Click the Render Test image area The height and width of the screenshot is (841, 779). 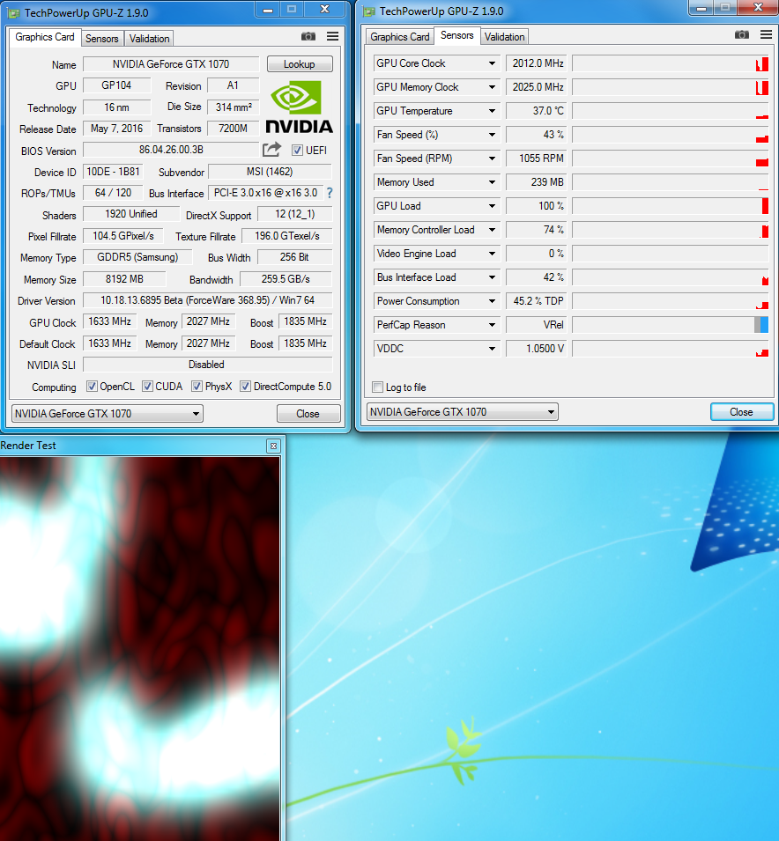pyautogui.click(x=139, y=649)
